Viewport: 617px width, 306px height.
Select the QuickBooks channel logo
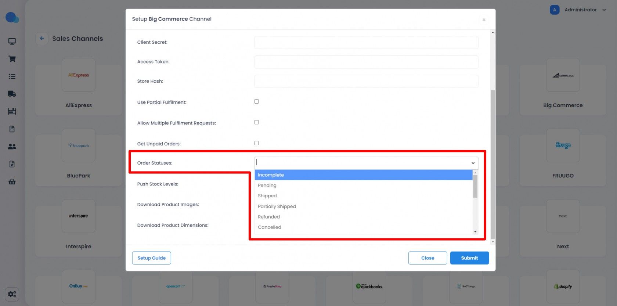click(x=369, y=286)
